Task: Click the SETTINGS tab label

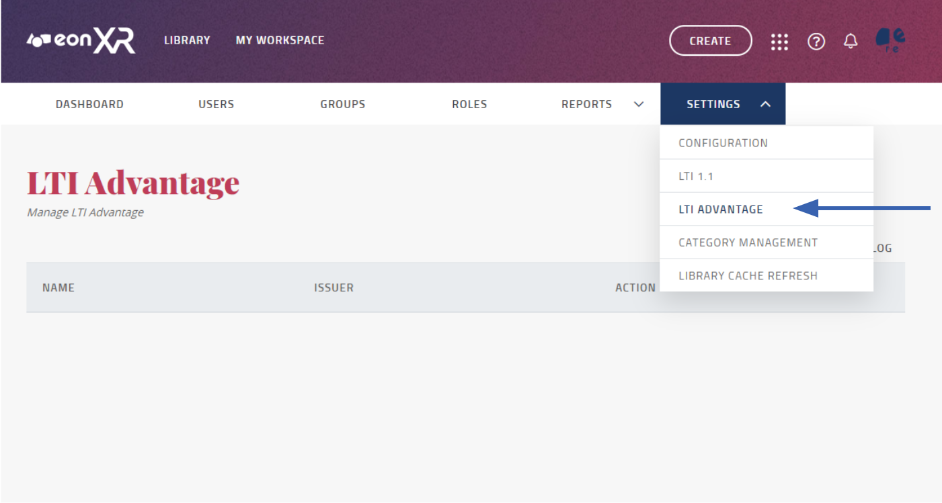Action: tap(713, 104)
